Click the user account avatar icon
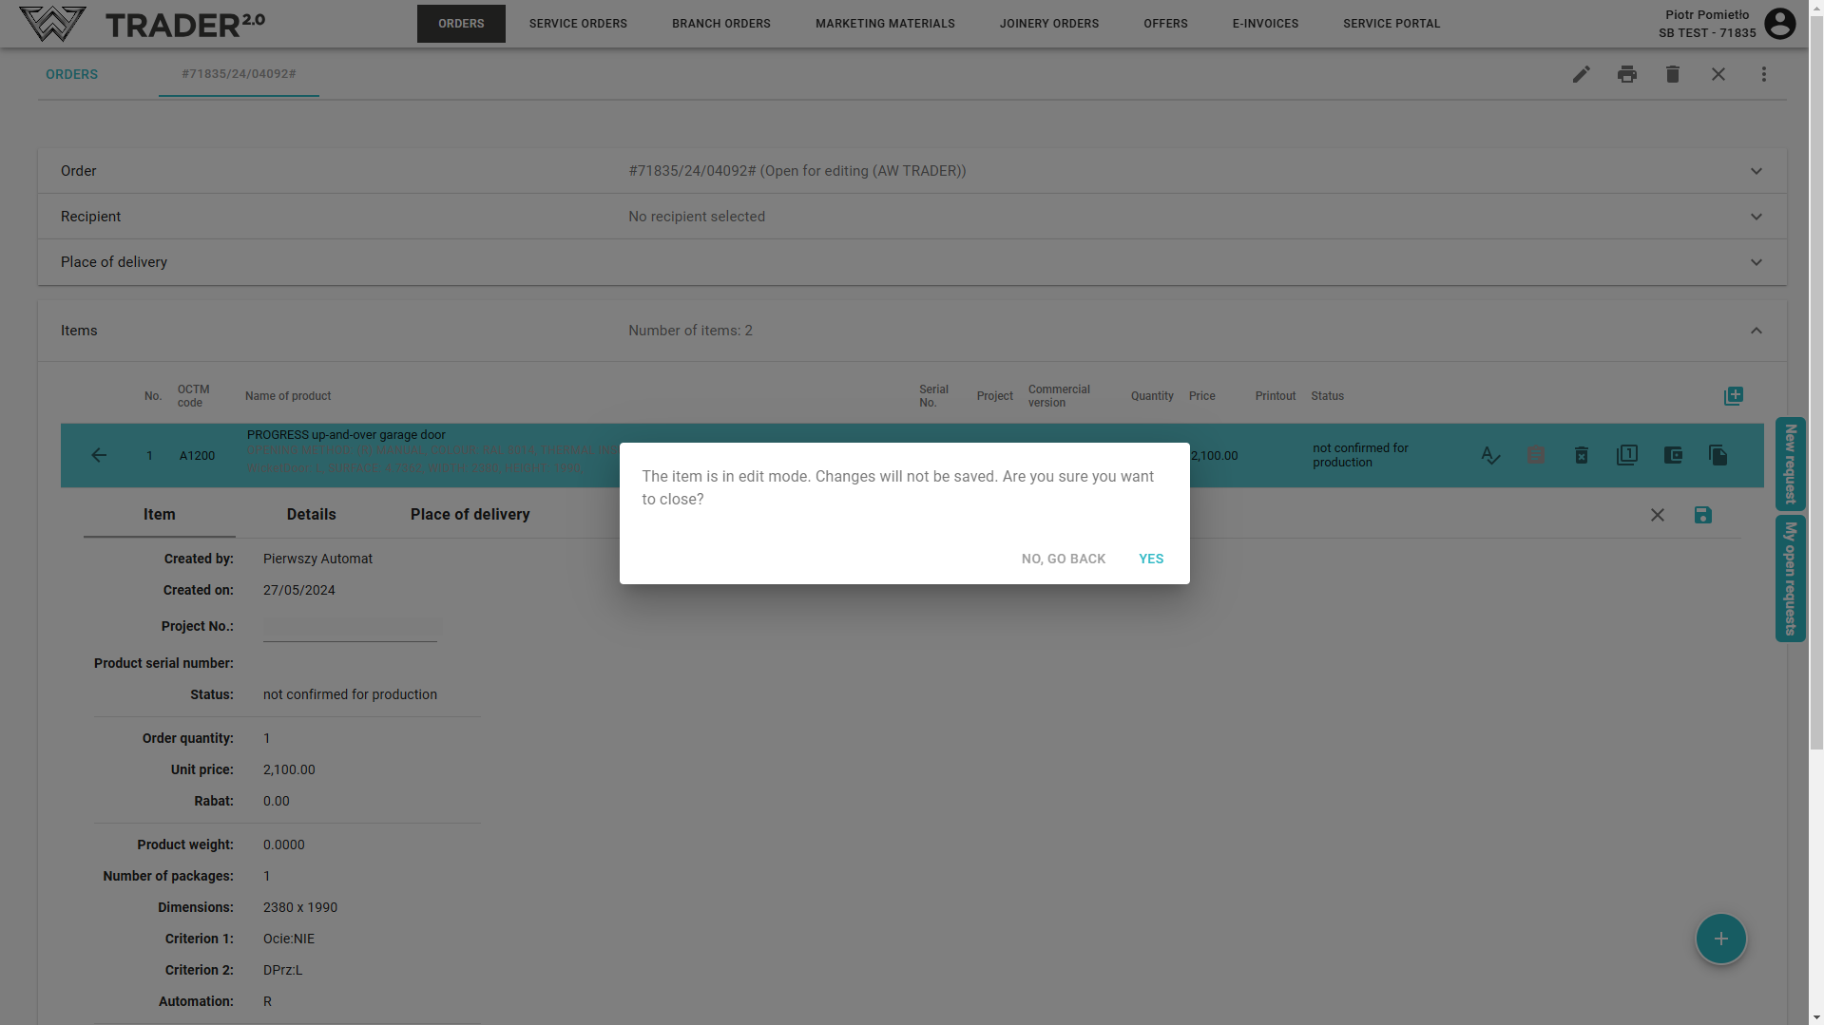The height and width of the screenshot is (1025, 1824). [1779, 24]
